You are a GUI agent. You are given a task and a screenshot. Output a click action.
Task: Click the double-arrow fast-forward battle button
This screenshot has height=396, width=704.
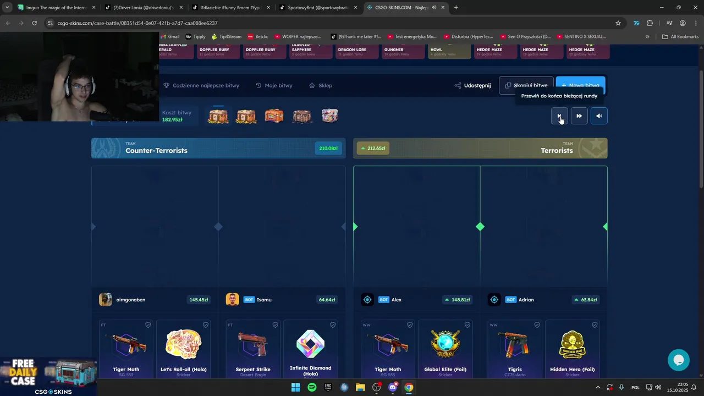tap(579, 116)
